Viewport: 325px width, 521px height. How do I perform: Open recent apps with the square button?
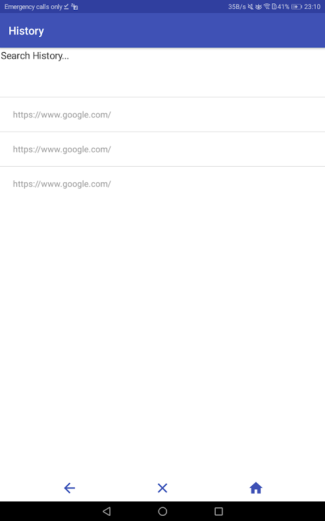click(x=218, y=511)
